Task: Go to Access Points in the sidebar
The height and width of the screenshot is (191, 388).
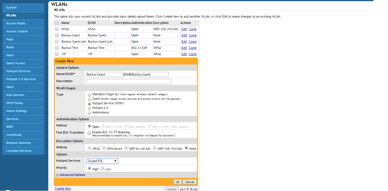Action: (x=23, y=23)
